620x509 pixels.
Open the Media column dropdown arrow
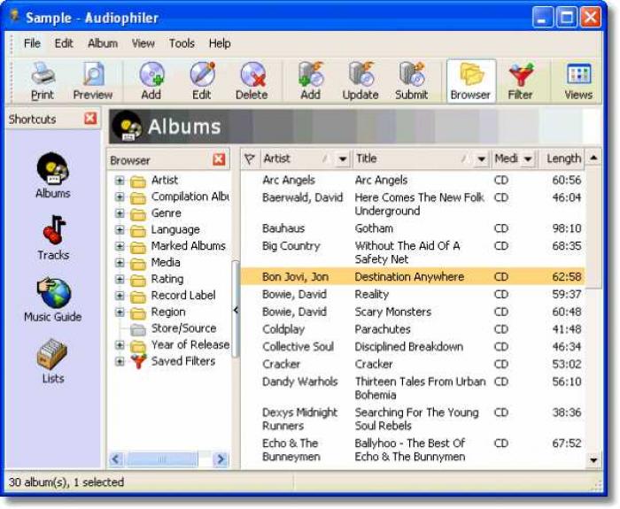[x=528, y=159]
